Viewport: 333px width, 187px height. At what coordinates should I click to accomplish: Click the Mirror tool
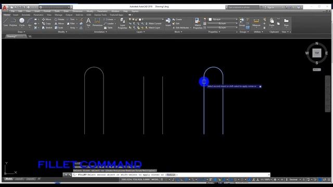pyautogui.click(x=59, y=23)
